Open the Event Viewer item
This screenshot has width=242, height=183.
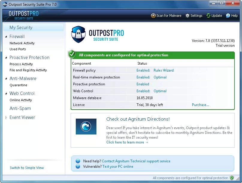pos(22,117)
